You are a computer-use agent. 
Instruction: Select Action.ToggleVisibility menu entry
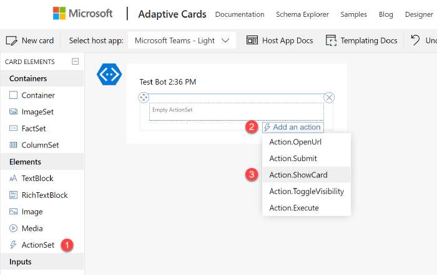coord(306,192)
